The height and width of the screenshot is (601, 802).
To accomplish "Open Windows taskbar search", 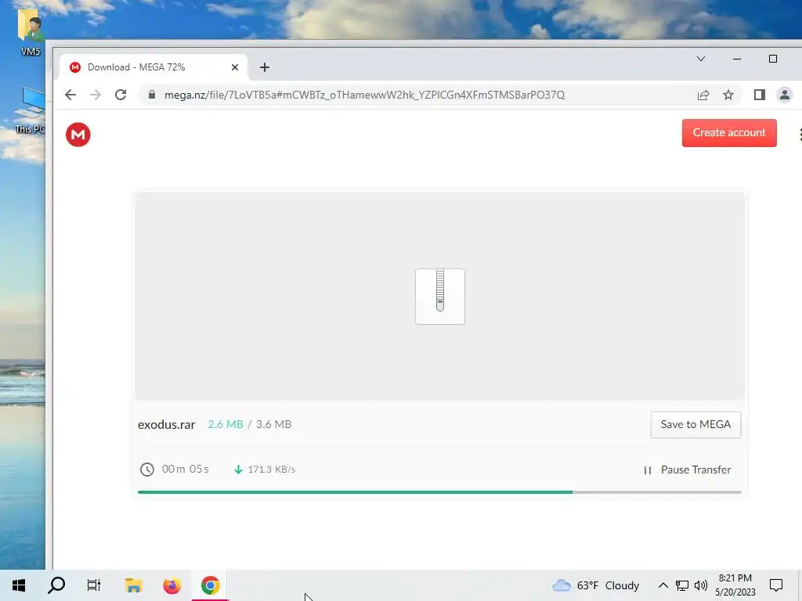I will click(56, 585).
